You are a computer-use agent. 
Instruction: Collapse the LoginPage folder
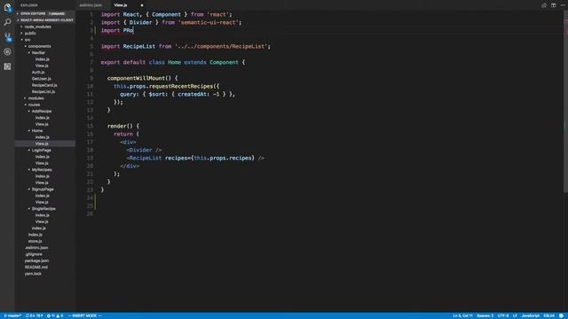(41, 150)
